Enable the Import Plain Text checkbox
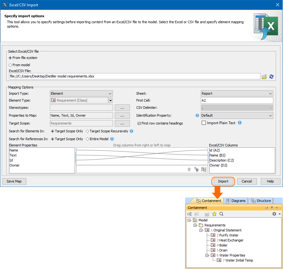The image size is (283, 270). point(204,123)
